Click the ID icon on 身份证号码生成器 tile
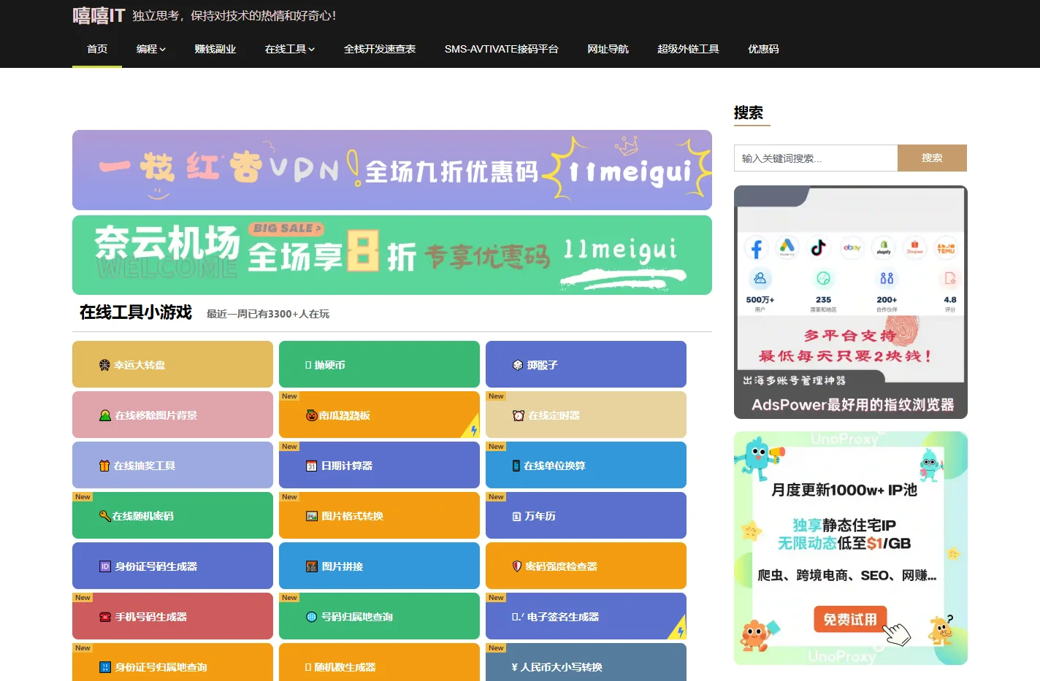 pyautogui.click(x=105, y=566)
